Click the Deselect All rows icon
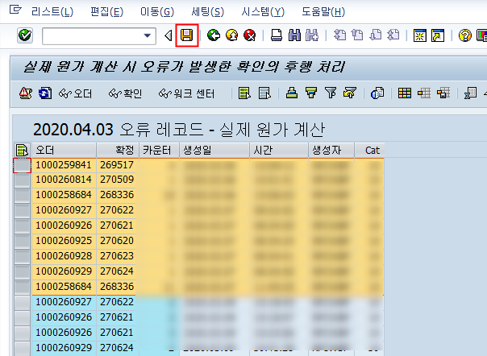The width and height of the screenshot is (487, 356). click(264, 93)
